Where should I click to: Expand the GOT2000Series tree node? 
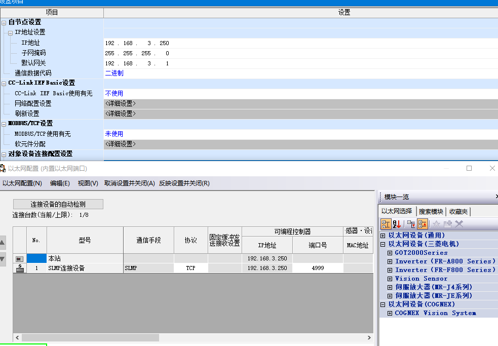coord(390,253)
